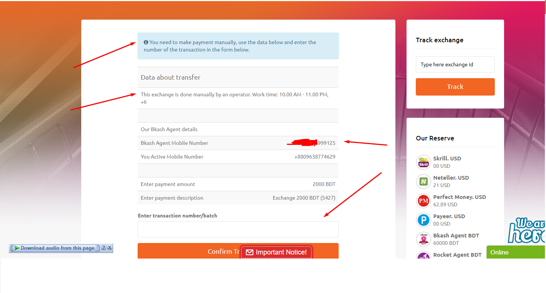The height and width of the screenshot is (293, 546).
Task: Focus the transaction number/batch field
Action: click(x=238, y=229)
